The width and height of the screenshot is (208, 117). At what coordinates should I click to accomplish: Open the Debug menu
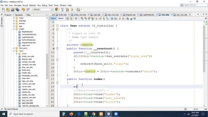point(45,5)
